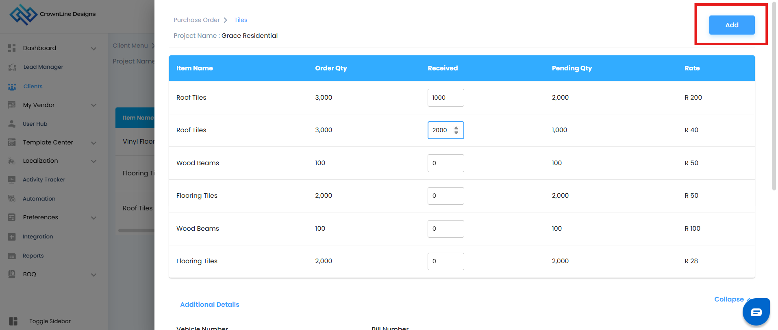Screen dimensions: 778x330
Task: Open Clients in sidebar
Action: click(33, 86)
